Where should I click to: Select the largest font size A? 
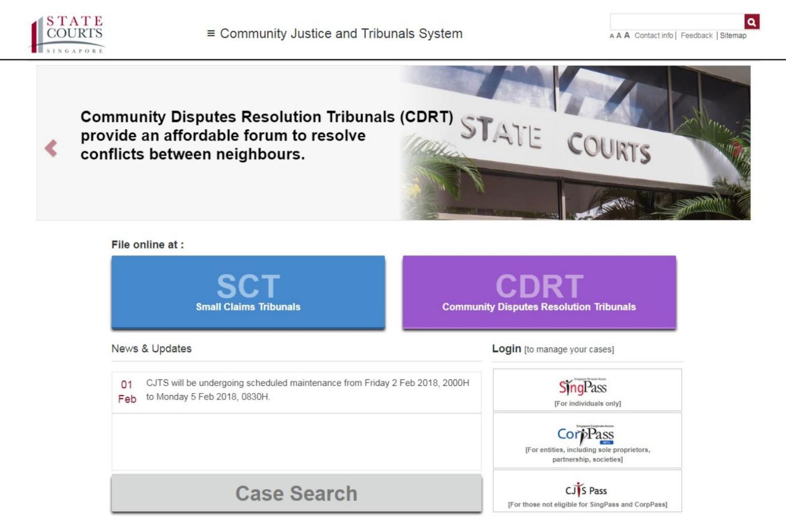(x=627, y=35)
